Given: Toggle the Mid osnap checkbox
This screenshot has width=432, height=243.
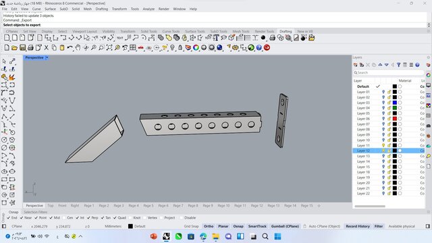Looking at the screenshot, I should pos(51,217).
